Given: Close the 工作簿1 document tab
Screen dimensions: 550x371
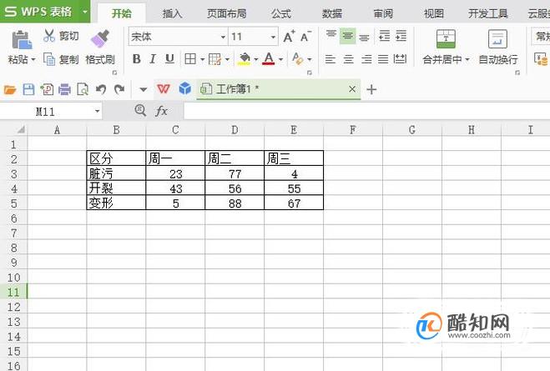Looking at the screenshot, I should click(x=352, y=89).
